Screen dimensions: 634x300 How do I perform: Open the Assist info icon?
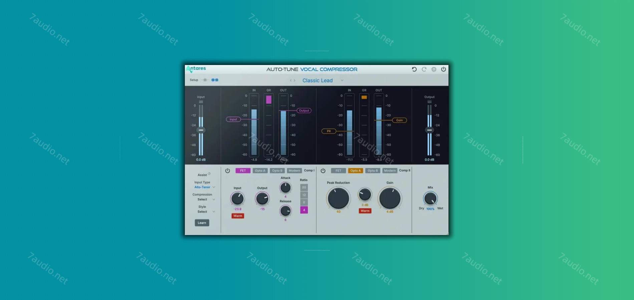[209, 174]
